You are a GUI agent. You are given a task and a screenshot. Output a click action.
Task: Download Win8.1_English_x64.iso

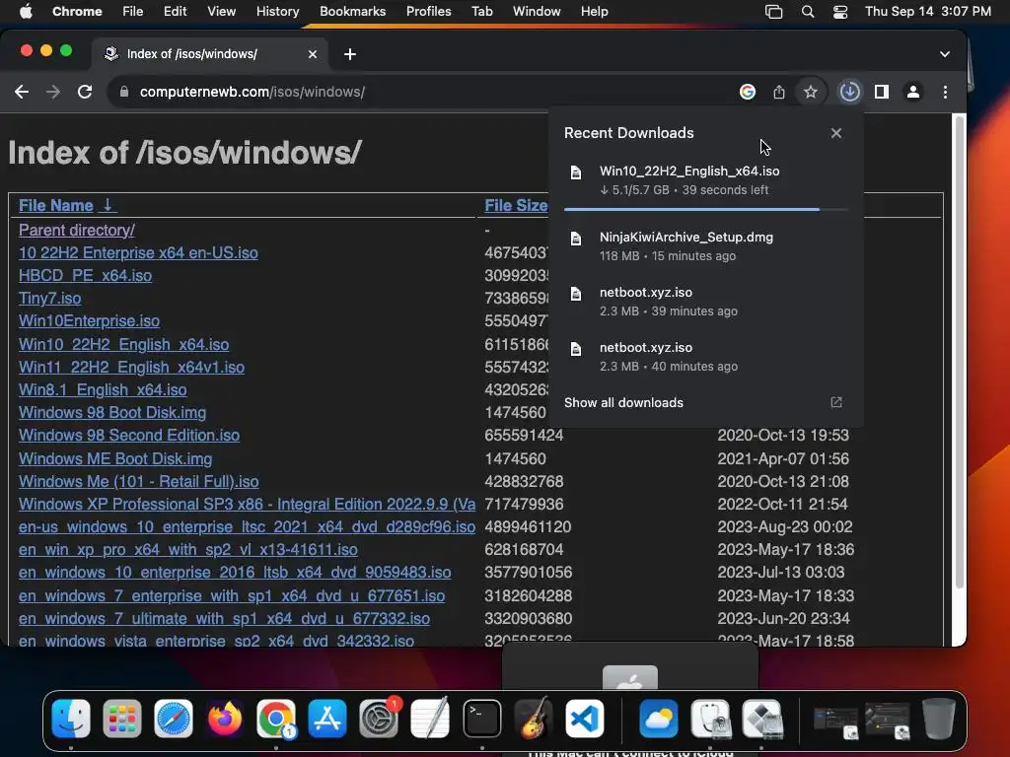(x=103, y=389)
